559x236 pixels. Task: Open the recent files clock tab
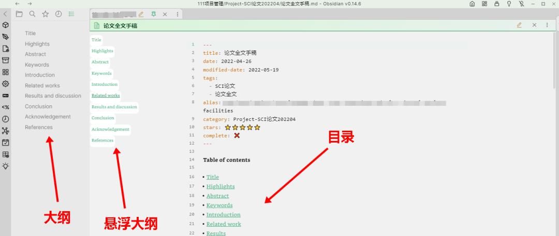tap(58, 14)
